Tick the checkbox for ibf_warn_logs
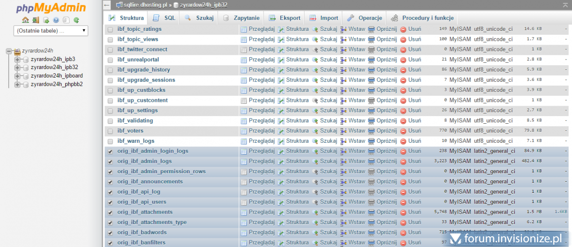Viewport: 572px width, 247px height. [x=111, y=141]
